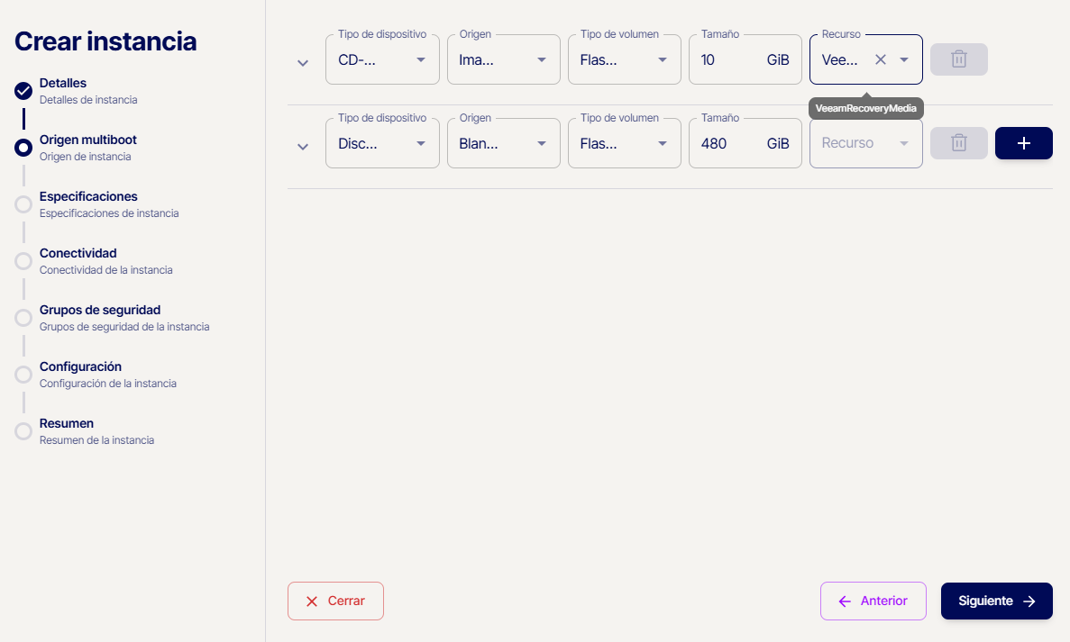Clear the VeeamRecoveryMedia resource selection
This screenshot has width=1070, height=642.
(881, 59)
